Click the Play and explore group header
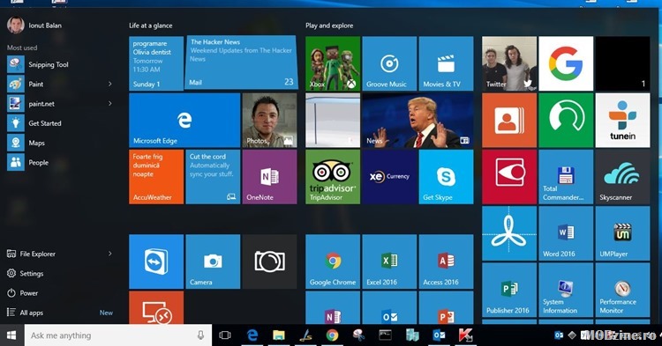The height and width of the screenshot is (346, 662). 329,26
